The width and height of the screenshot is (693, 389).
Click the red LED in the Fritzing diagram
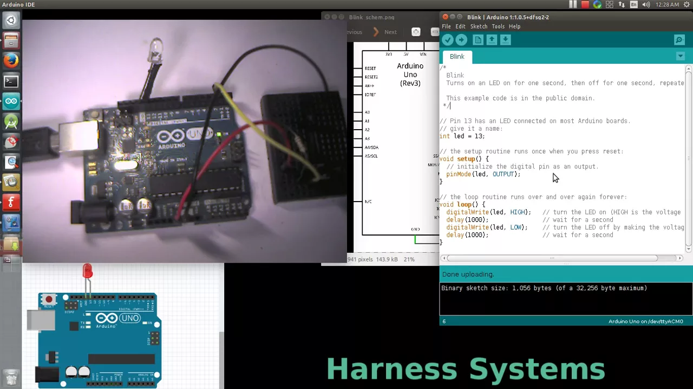coord(87,271)
